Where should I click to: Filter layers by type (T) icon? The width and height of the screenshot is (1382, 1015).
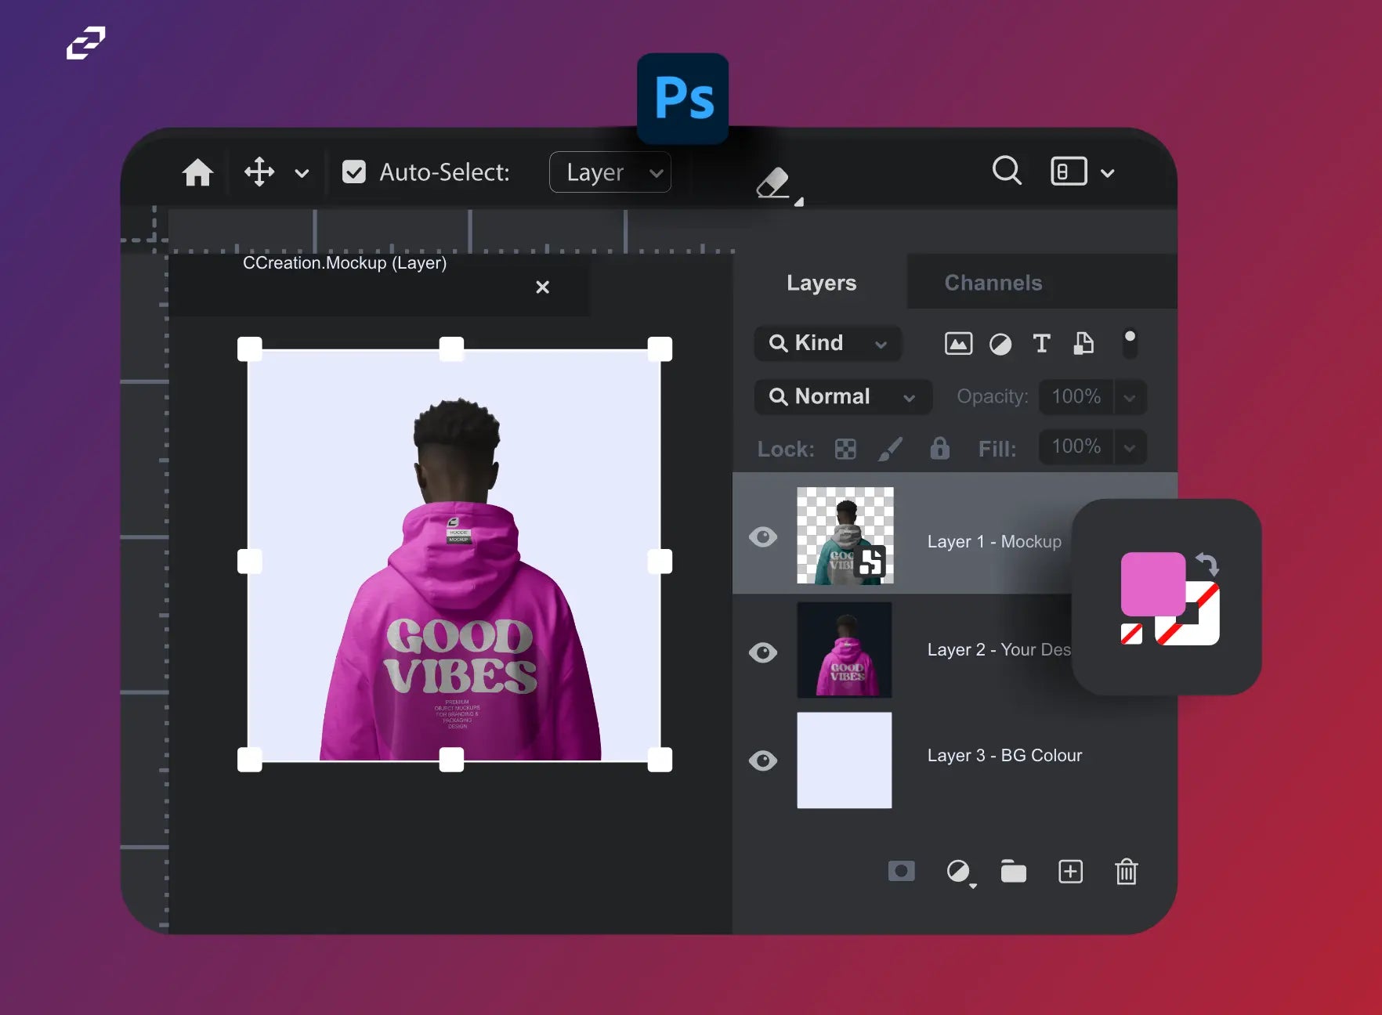[1041, 343]
